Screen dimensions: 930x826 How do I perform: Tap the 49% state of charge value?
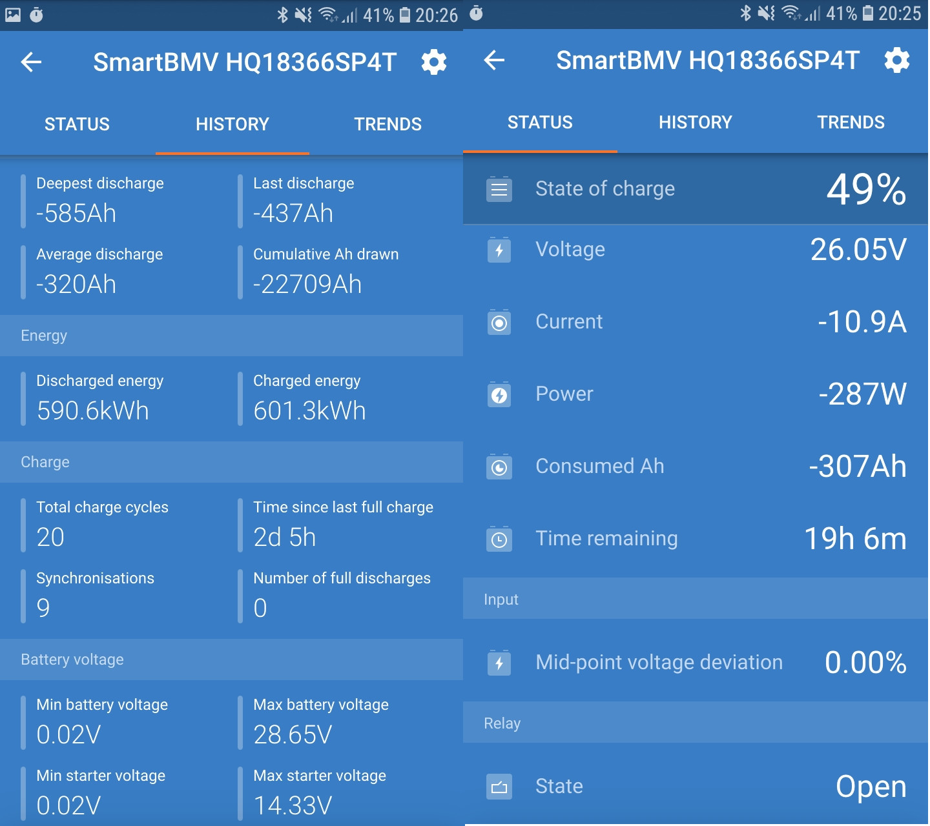(866, 190)
